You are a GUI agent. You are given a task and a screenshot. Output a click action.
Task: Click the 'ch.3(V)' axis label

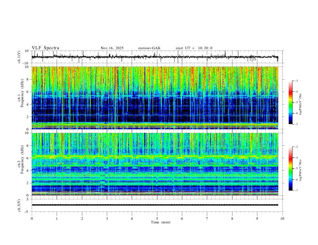coord(19,206)
